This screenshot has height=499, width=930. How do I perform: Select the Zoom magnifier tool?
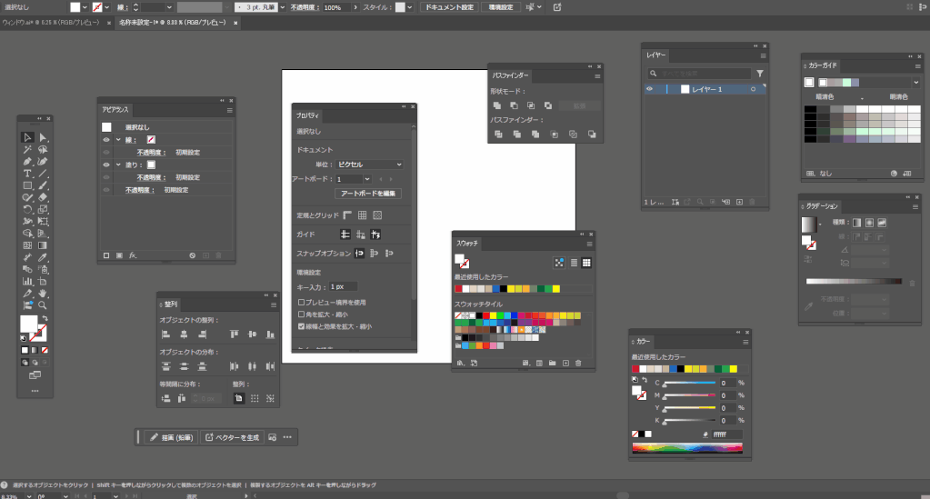click(43, 305)
